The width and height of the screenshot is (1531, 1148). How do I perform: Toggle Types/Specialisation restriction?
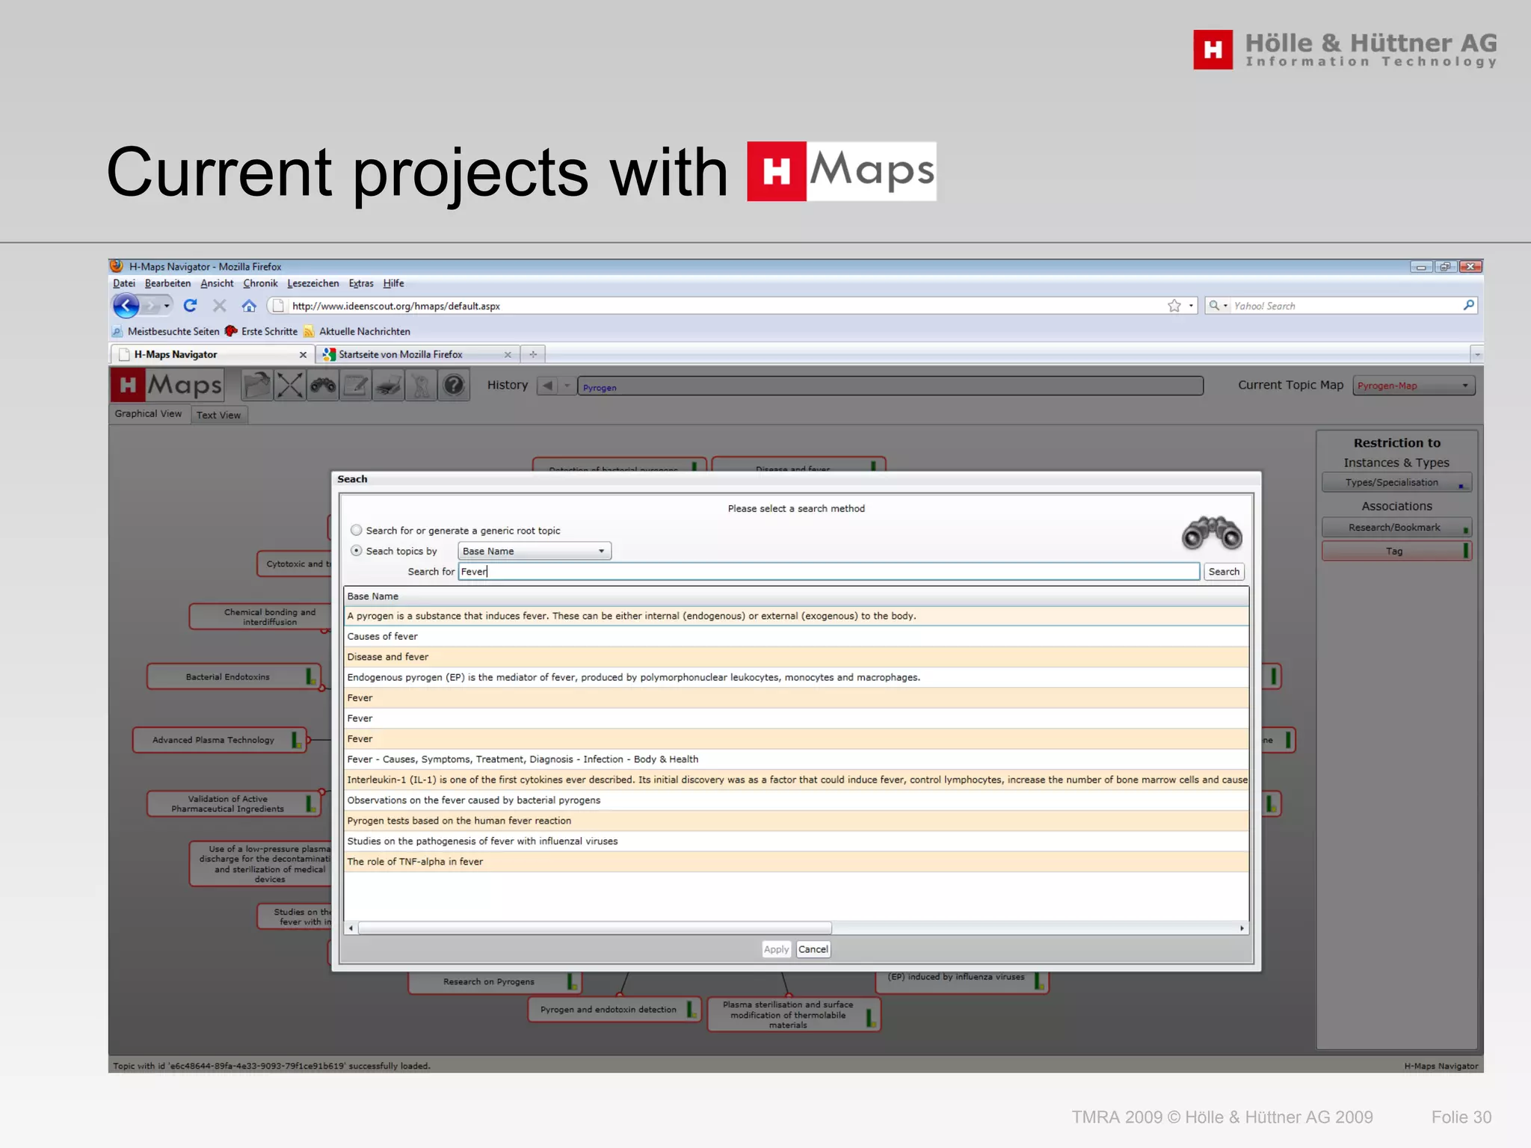1396,483
